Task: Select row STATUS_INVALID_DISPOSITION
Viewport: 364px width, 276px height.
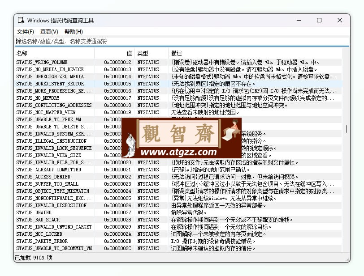Action: (x=178, y=206)
